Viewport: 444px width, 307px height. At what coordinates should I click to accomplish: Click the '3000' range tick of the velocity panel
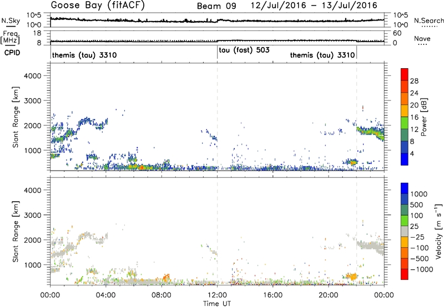(33, 215)
